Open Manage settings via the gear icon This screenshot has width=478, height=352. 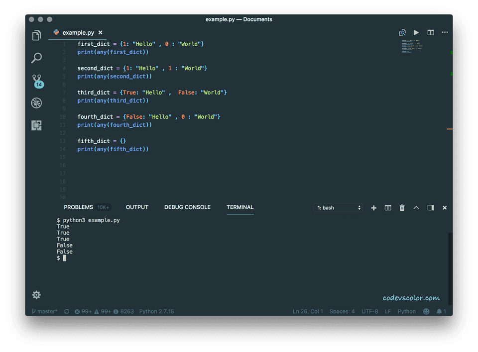(36, 295)
